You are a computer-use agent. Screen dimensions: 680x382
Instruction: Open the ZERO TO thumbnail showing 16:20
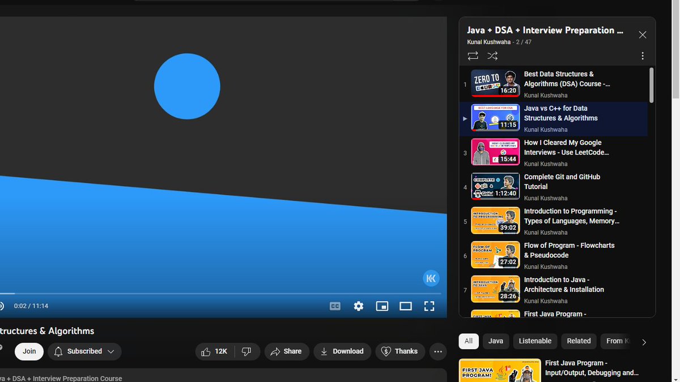point(495,83)
